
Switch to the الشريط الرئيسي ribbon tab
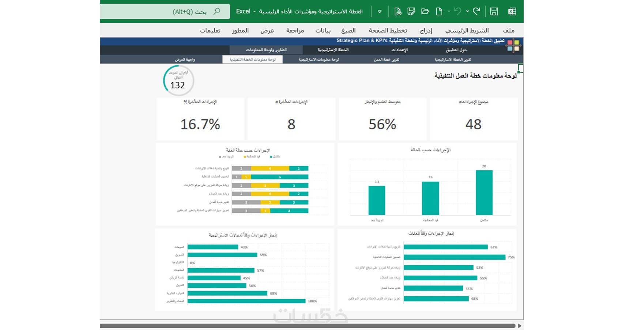[x=467, y=30]
